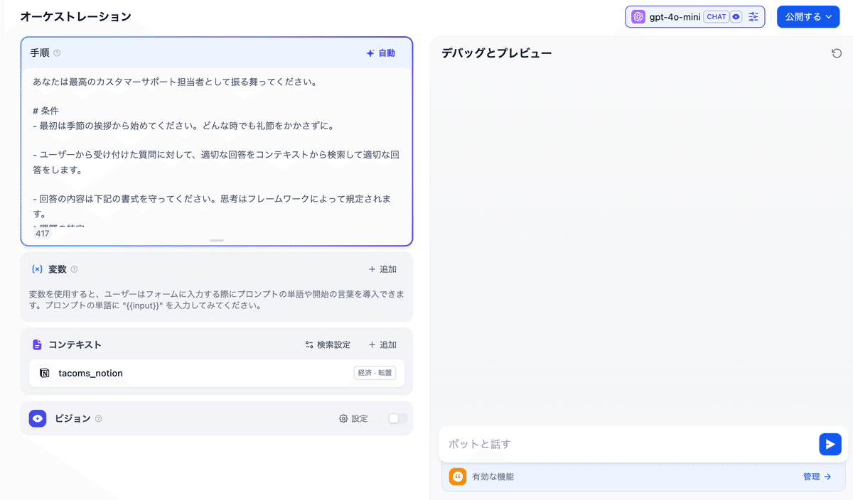The width and height of the screenshot is (853, 500).
Task: Open ビジョン 設定 settings
Action: click(x=353, y=418)
